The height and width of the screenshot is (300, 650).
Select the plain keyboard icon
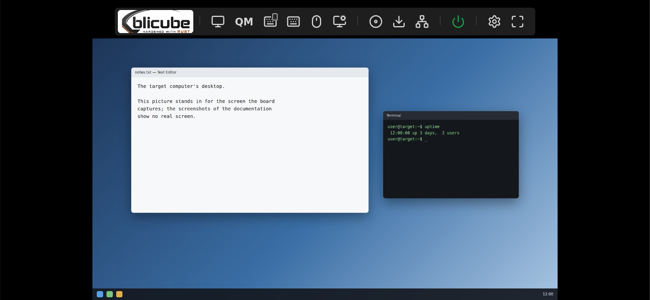click(293, 22)
